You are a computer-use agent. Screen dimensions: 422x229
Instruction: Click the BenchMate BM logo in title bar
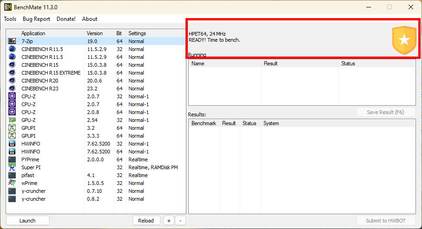(x=8, y=7)
